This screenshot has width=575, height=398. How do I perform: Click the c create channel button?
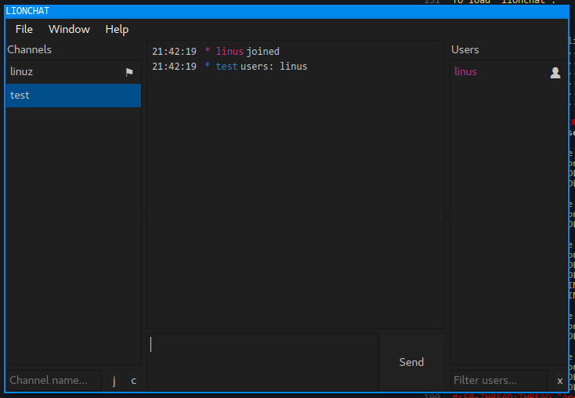[133, 381]
